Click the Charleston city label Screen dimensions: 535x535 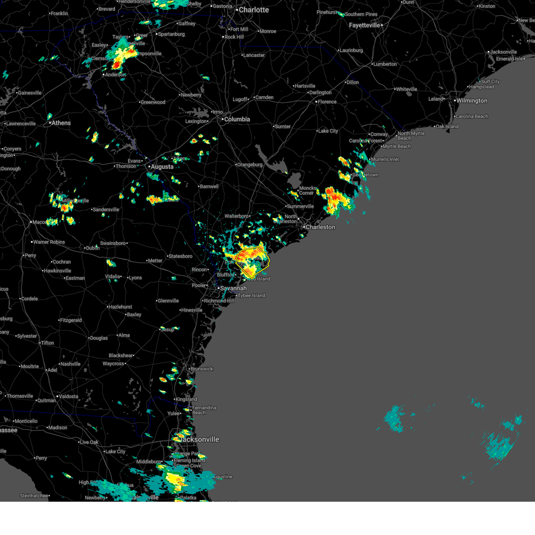[x=320, y=227]
